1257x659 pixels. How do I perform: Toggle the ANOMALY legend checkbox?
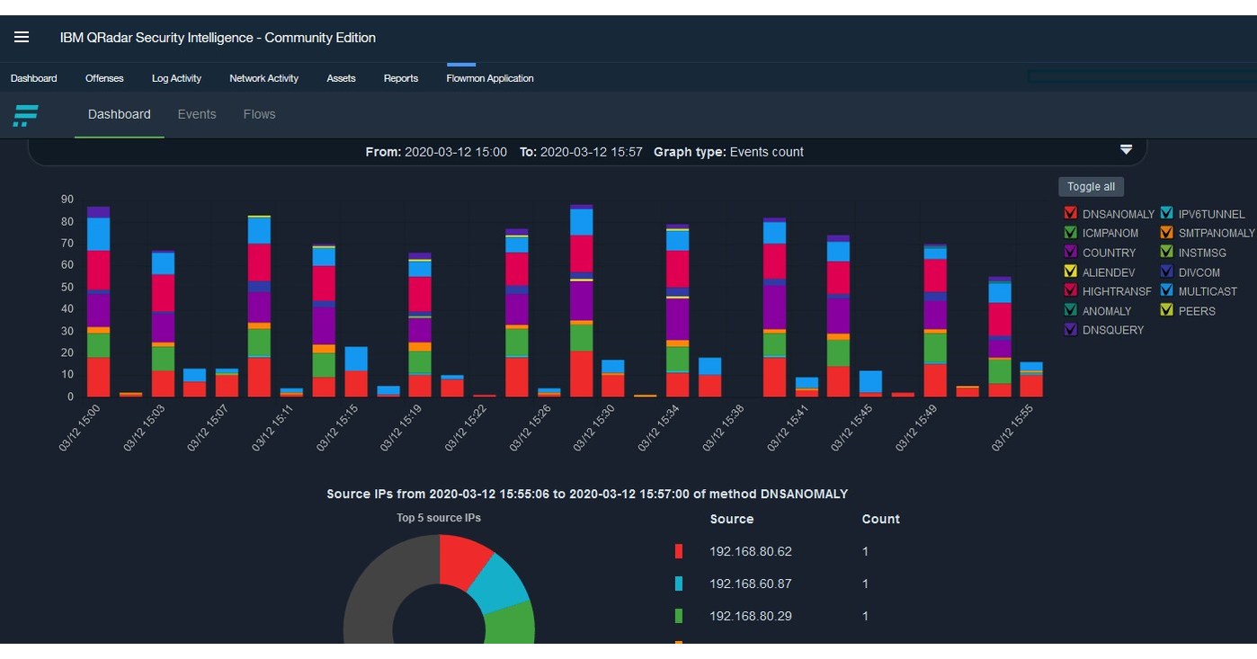pyautogui.click(x=1070, y=310)
